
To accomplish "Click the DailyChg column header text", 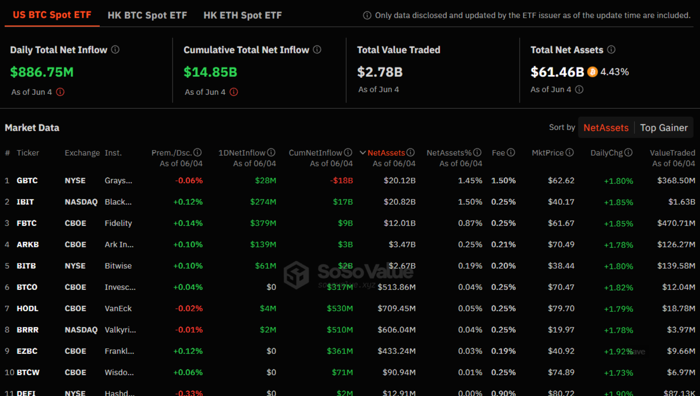I will (607, 153).
